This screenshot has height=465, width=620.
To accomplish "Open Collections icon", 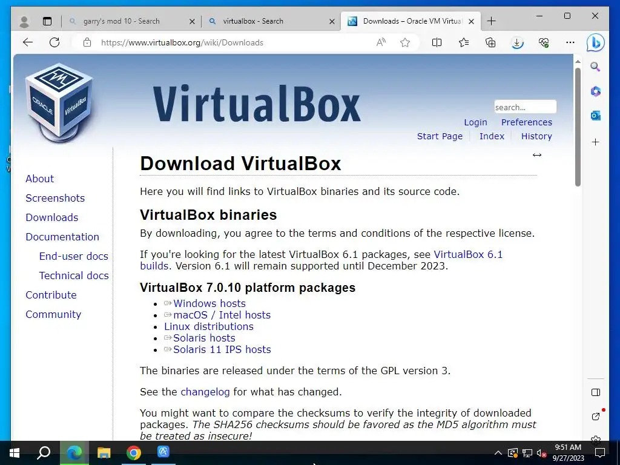I will (x=490, y=42).
